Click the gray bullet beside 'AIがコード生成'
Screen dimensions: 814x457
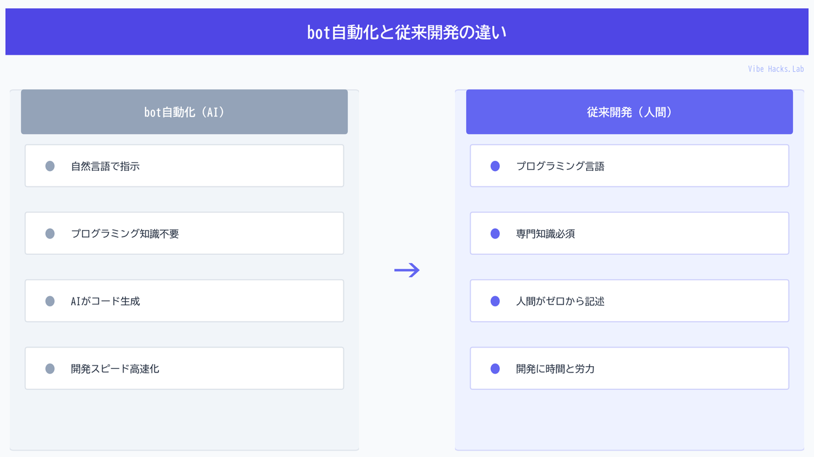tap(50, 301)
